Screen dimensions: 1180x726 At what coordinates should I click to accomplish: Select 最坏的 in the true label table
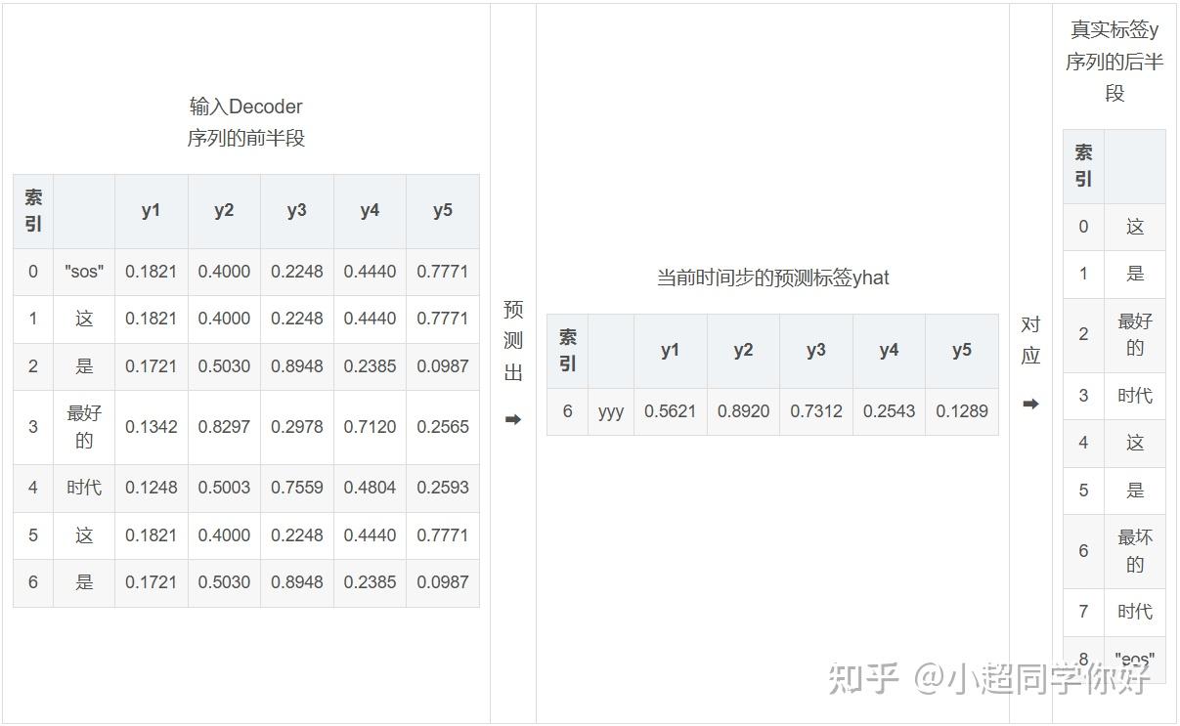point(1135,551)
